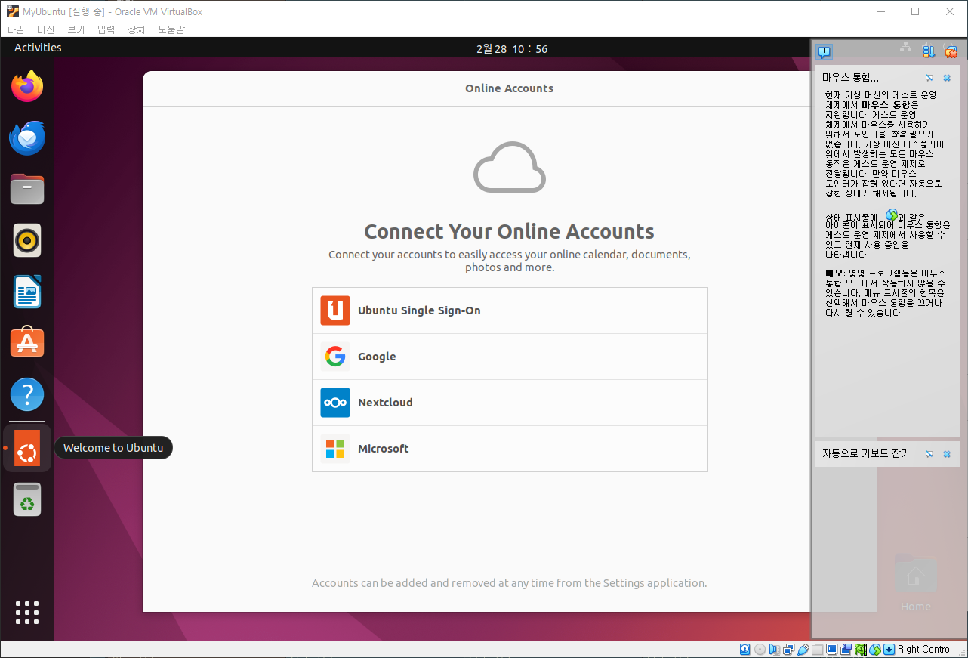Maximize the MyUbuntu VirtualBox window

[x=915, y=11]
